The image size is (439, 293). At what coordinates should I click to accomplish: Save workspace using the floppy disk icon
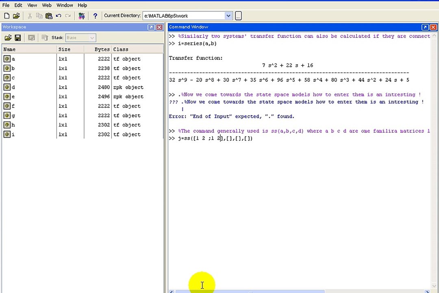[18, 37]
